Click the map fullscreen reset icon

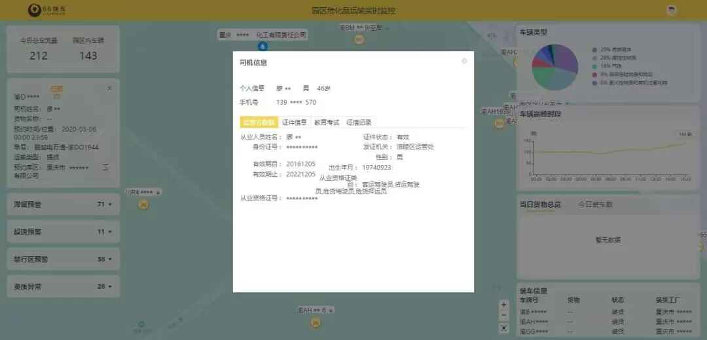click(x=503, y=328)
